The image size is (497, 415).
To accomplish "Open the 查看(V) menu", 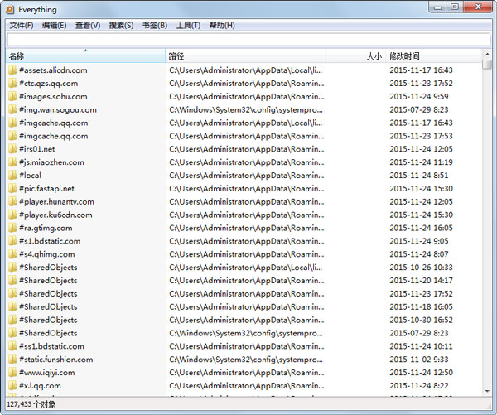I will pyautogui.click(x=88, y=26).
